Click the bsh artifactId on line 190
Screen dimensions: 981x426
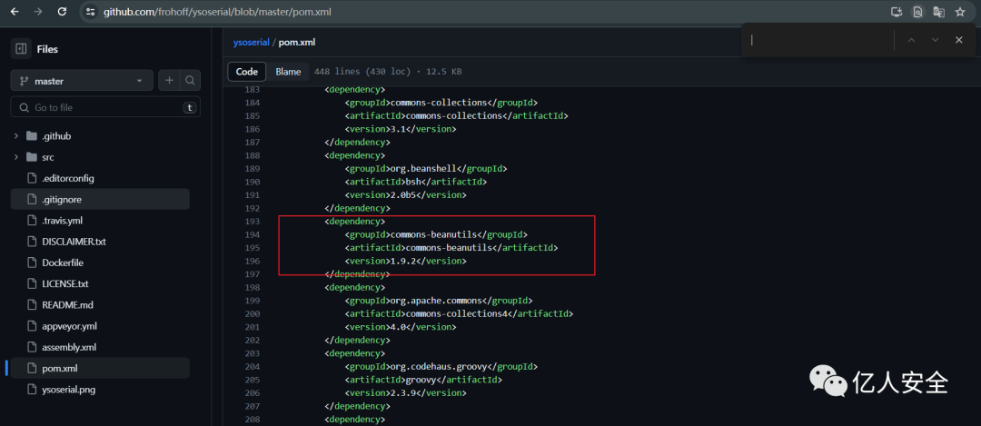[x=413, y=182]
